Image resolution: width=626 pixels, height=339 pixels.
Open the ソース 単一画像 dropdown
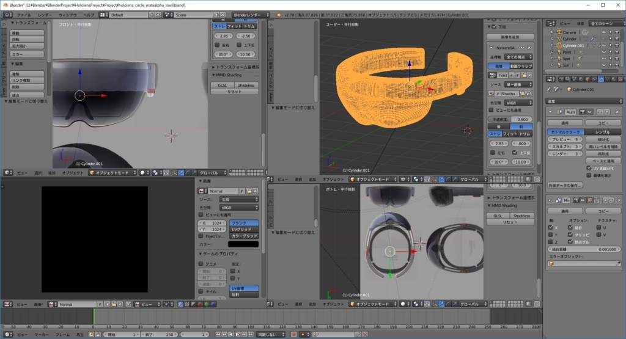[x=518, y=84]
